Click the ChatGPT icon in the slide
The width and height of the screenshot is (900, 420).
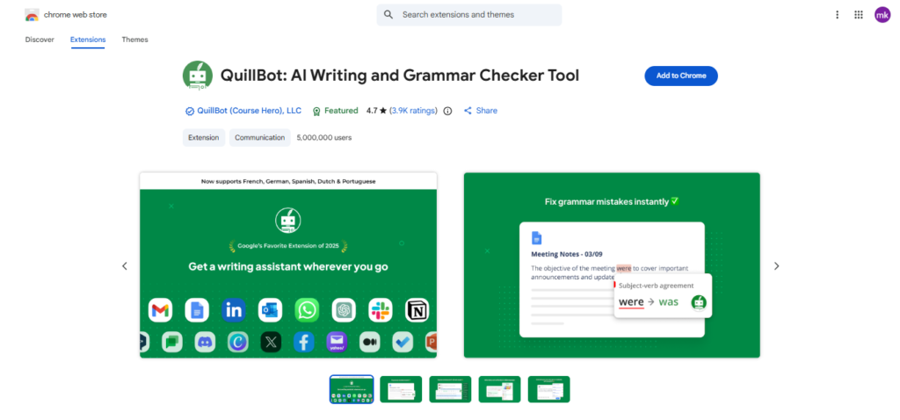click(344, 310)
